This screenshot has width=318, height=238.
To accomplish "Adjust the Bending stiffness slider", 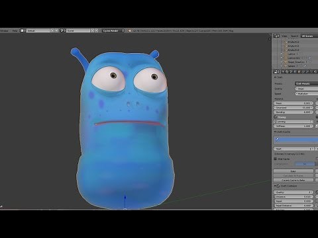I will click(293, 112).
